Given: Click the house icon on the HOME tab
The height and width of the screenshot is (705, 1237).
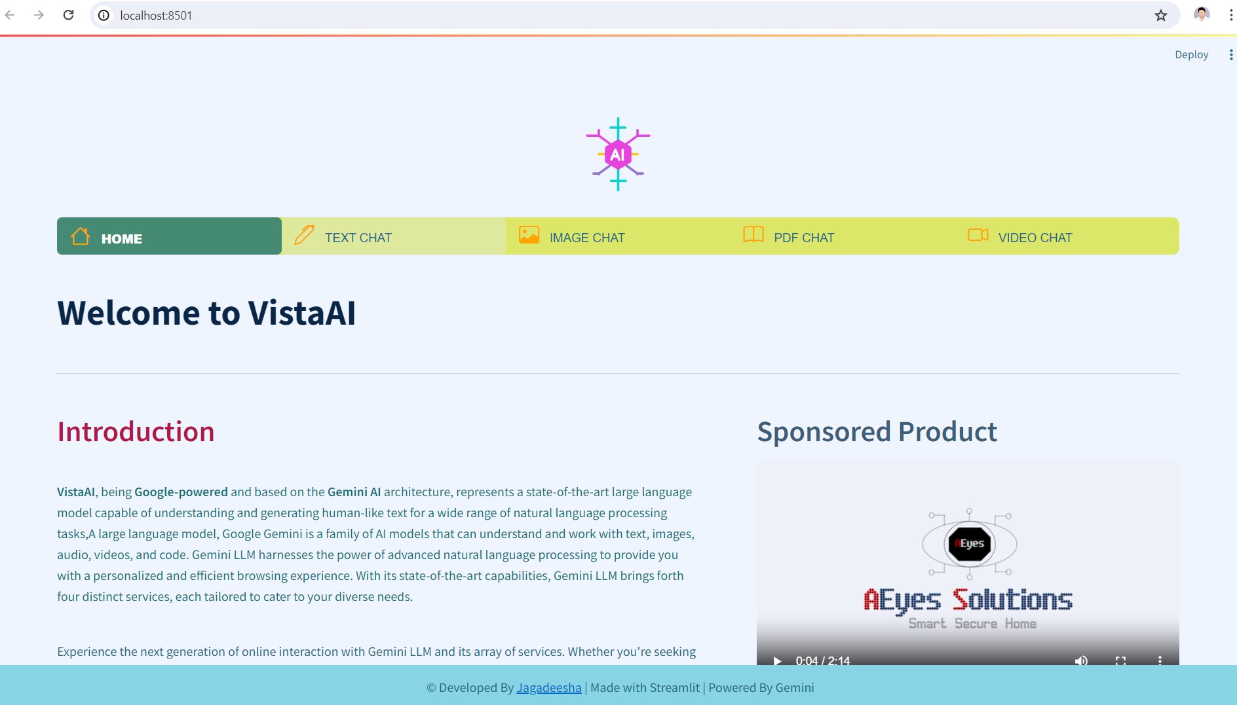Looking at the screenshot, I should 81,236.
